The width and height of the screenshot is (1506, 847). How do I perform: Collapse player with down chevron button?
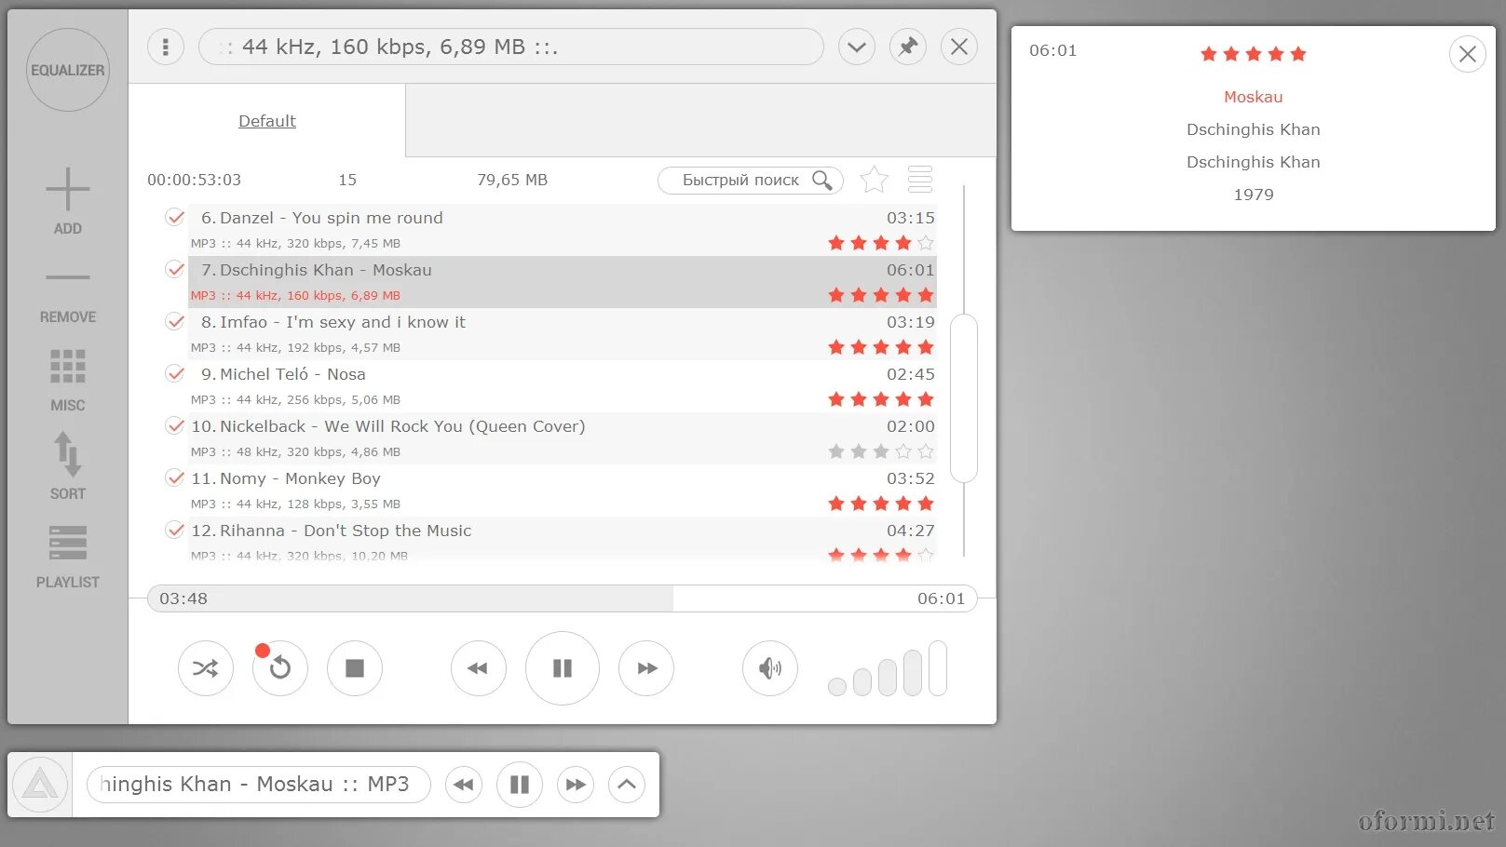coord(857,47)
